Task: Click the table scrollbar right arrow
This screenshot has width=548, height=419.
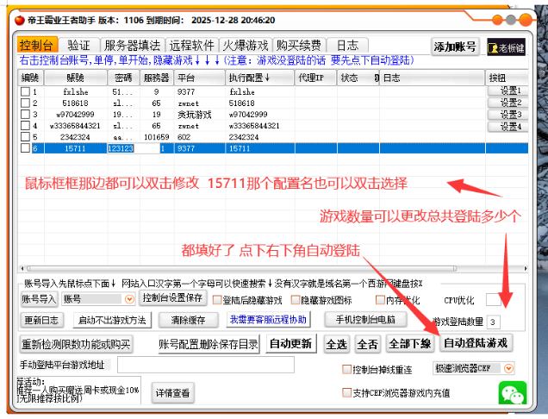Action: (x=526, y=268)
